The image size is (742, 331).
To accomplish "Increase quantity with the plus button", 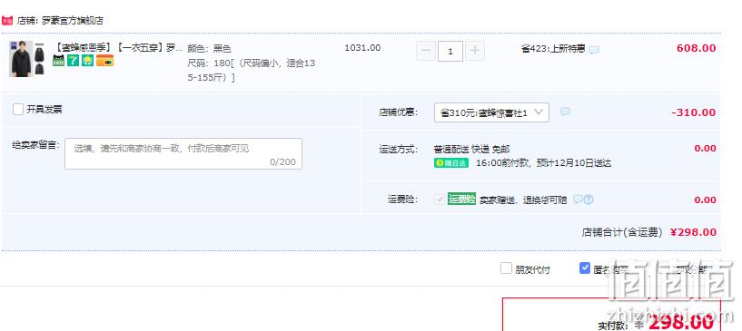I will [x=475, y=51].
